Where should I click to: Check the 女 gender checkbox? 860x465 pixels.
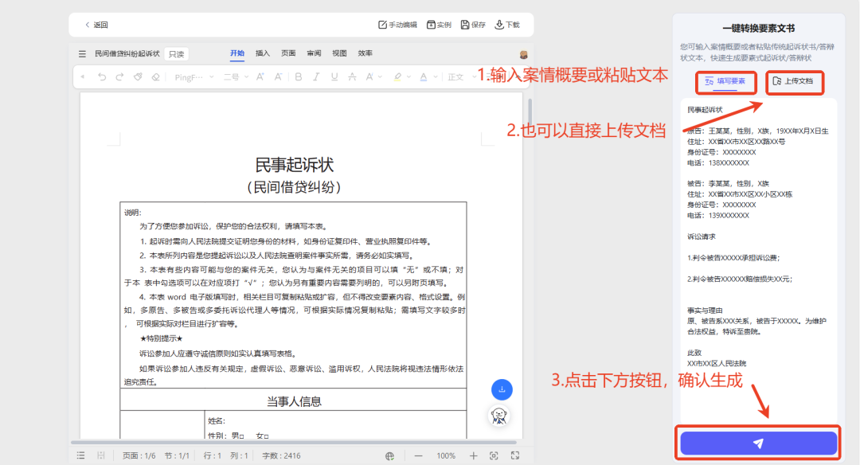[x=266, y=436]
